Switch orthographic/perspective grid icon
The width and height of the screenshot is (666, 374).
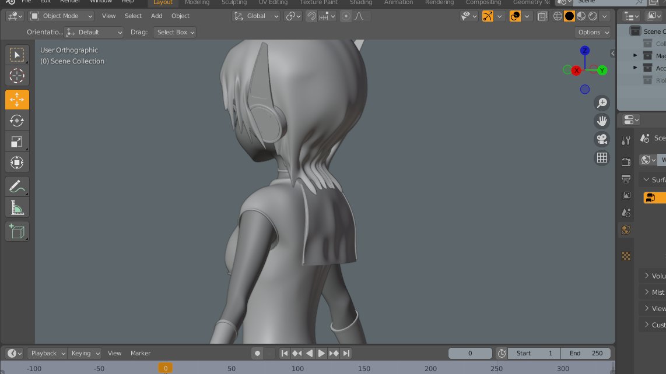coord(602,157)
